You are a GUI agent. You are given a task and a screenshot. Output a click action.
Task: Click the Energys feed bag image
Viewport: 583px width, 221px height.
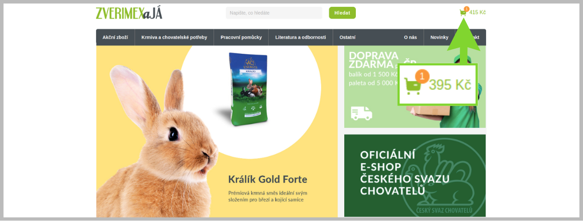pos(248,89)
